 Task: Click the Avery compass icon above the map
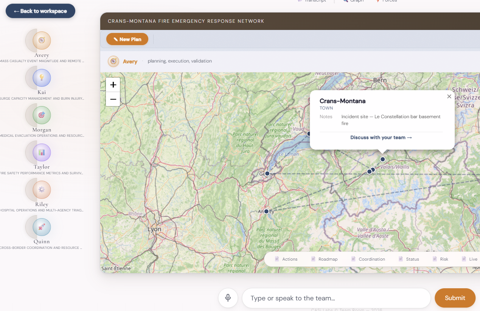pyautogui.click(x=113, y=61)
